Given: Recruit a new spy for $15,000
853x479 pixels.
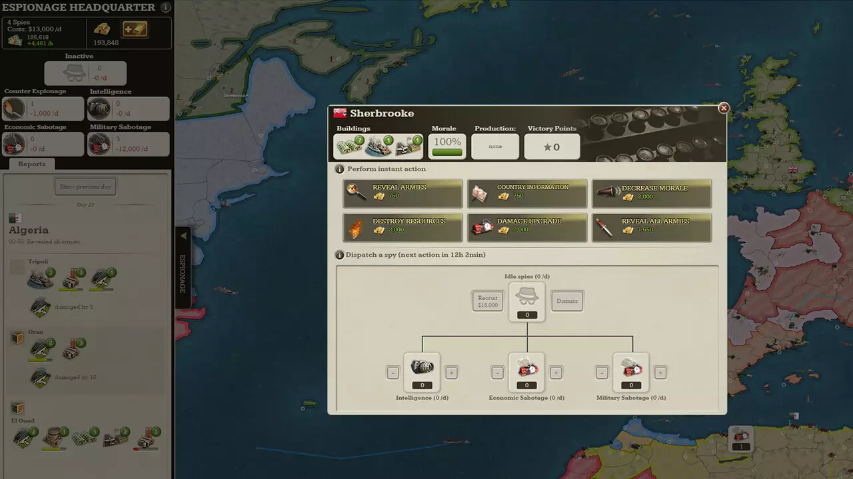Looking at the screenshot, I should point(487,301).
